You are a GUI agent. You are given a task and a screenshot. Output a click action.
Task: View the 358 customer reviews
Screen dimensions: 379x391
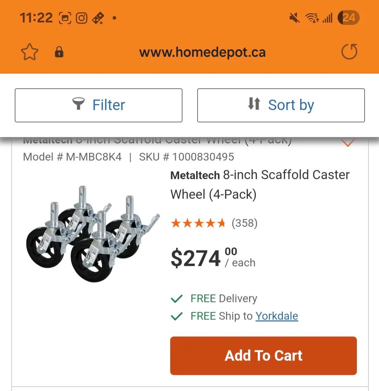[x=244, y=223]
